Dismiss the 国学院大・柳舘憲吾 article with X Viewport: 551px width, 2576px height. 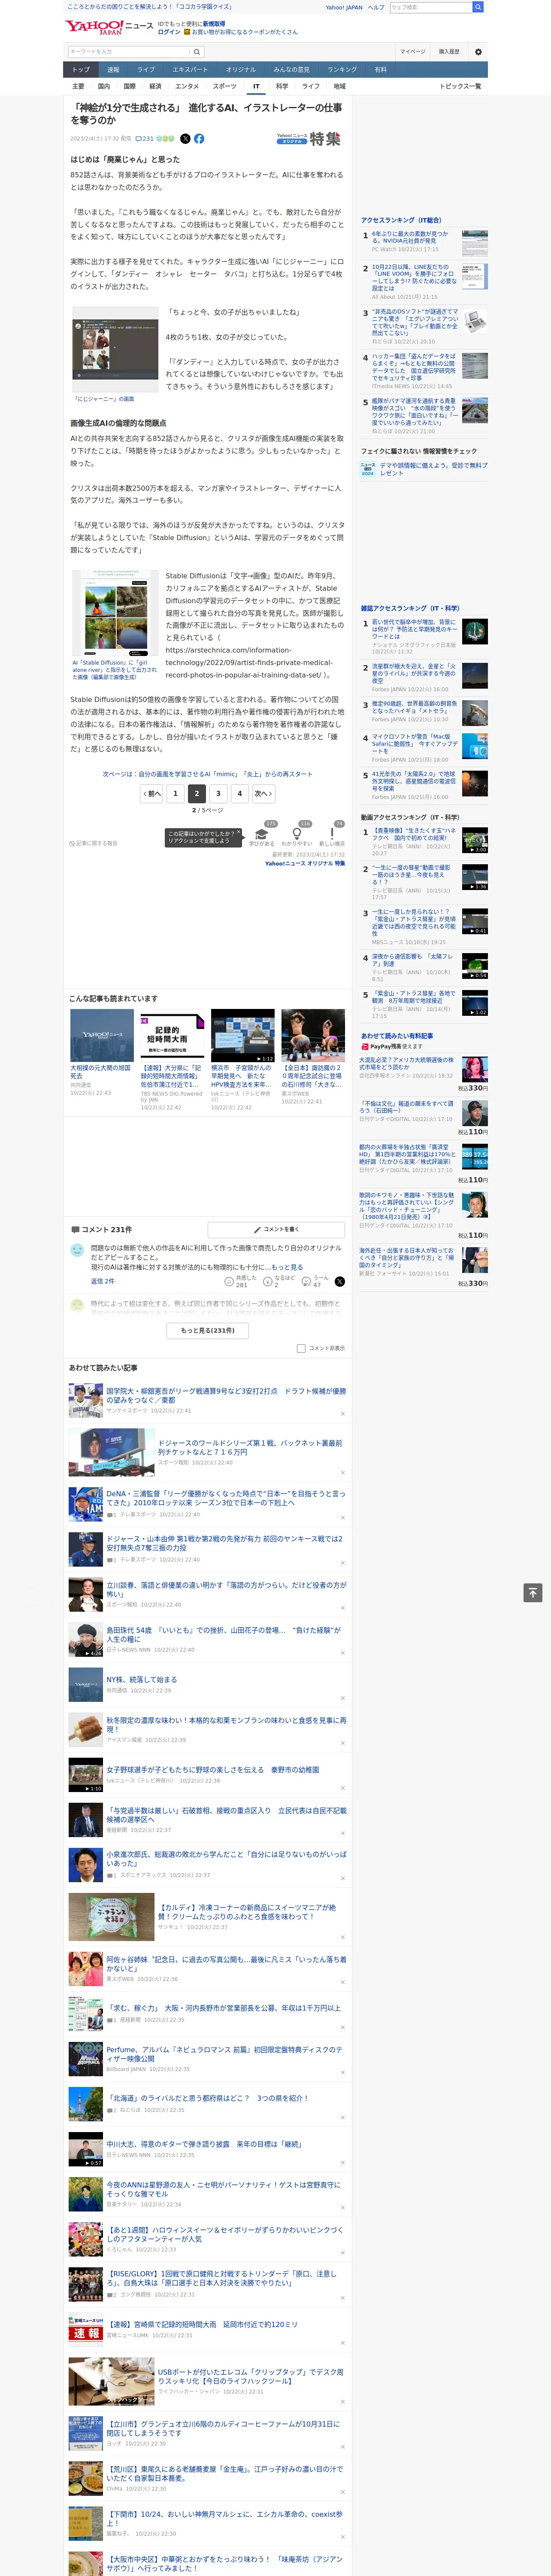click(x=343, y=1414)
